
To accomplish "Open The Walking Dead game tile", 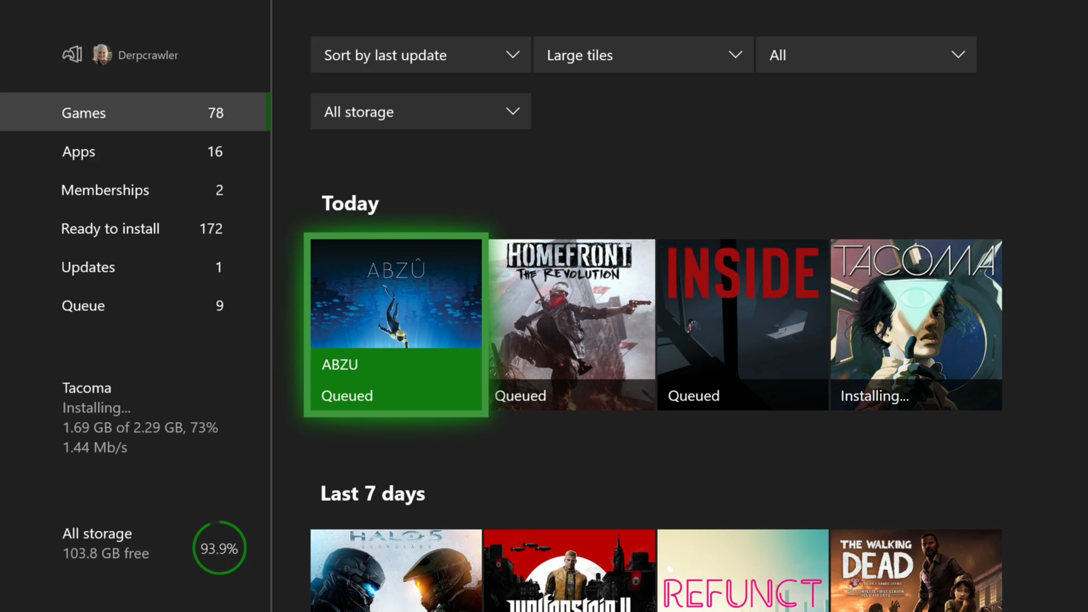I will pyautogui.click(x=916, y=570).
